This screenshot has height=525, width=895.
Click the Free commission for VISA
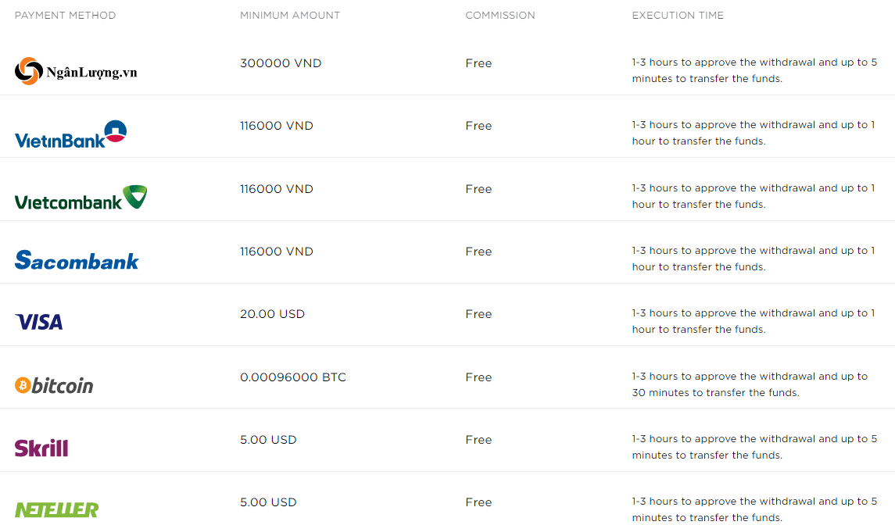(478, 314)
